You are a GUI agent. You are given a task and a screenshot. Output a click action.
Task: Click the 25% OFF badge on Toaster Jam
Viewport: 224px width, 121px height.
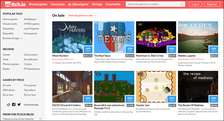172,99
